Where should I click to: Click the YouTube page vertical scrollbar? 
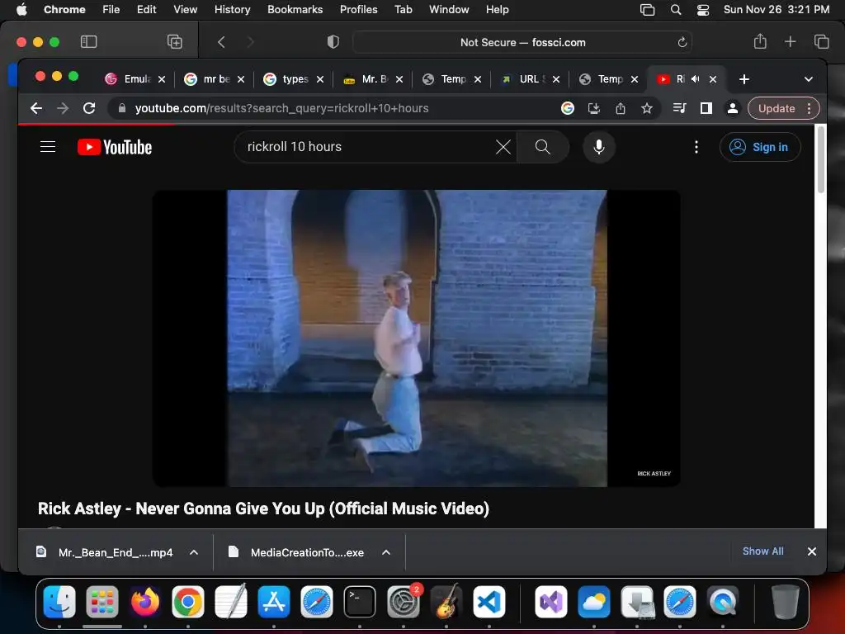click(x=821, y=160)
